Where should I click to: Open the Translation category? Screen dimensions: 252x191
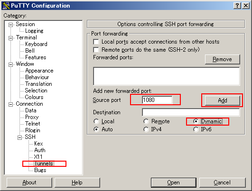(38, 84)
